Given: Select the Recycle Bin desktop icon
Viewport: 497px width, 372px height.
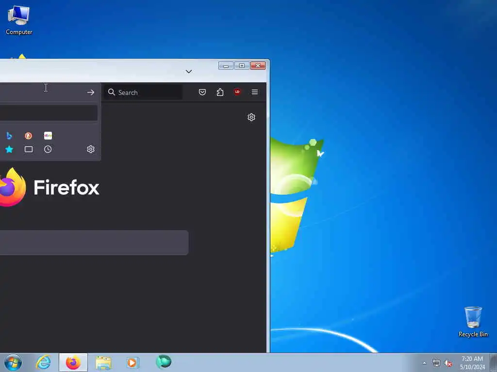Looking at the screenshot, I should click(473, 322).
